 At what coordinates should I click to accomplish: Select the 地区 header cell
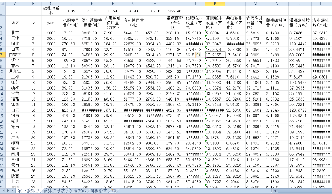(x=15, y=23)
